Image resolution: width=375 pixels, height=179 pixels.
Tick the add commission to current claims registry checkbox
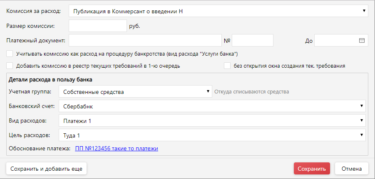(x=10, y=66)
